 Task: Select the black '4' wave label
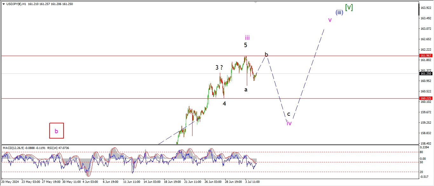coord(224,103)
